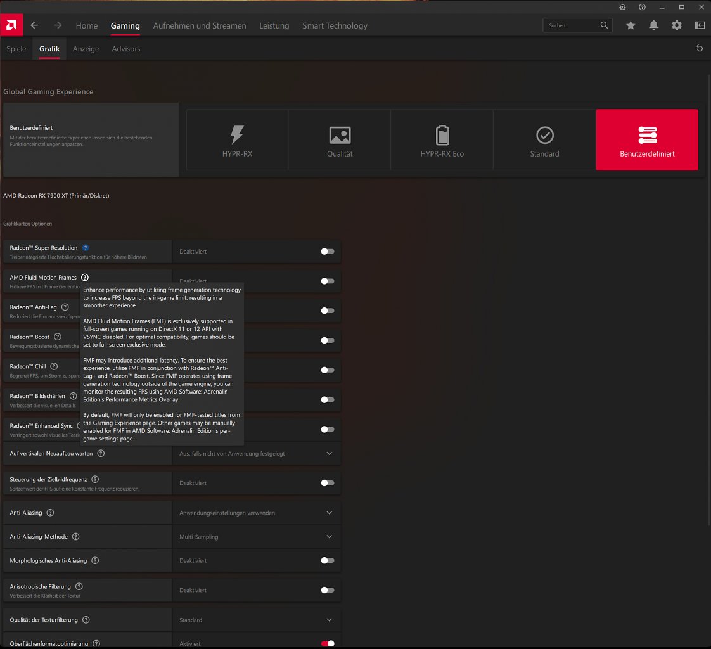Click the vertical scrollbar
Screen dimensions: 711x649
[708, 299]
